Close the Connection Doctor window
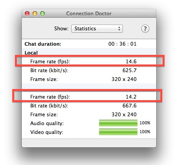 pyautogui.click(x=27, y=13)
